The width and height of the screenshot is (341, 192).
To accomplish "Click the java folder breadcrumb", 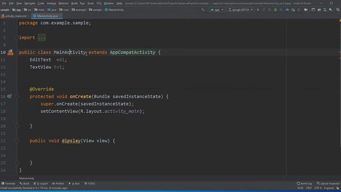I will click(52, 10).
